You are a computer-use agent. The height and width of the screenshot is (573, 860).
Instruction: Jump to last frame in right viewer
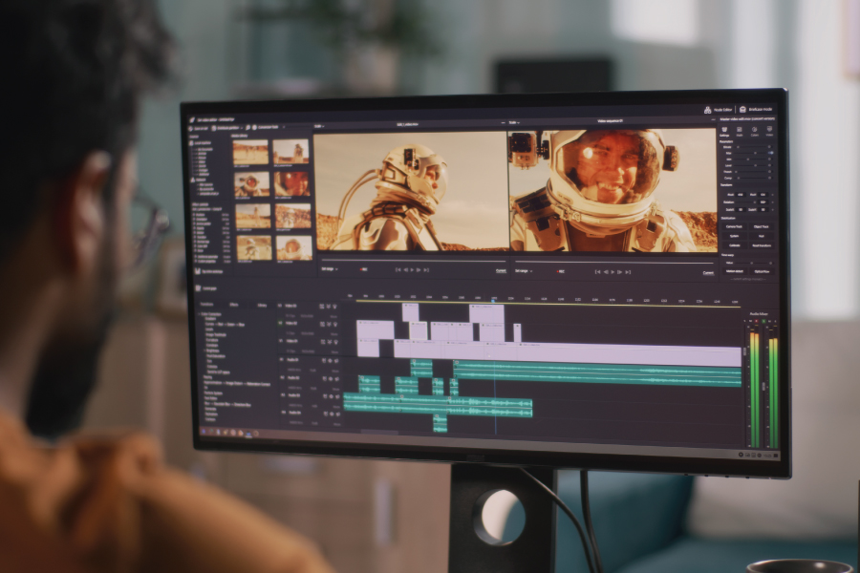628,272
